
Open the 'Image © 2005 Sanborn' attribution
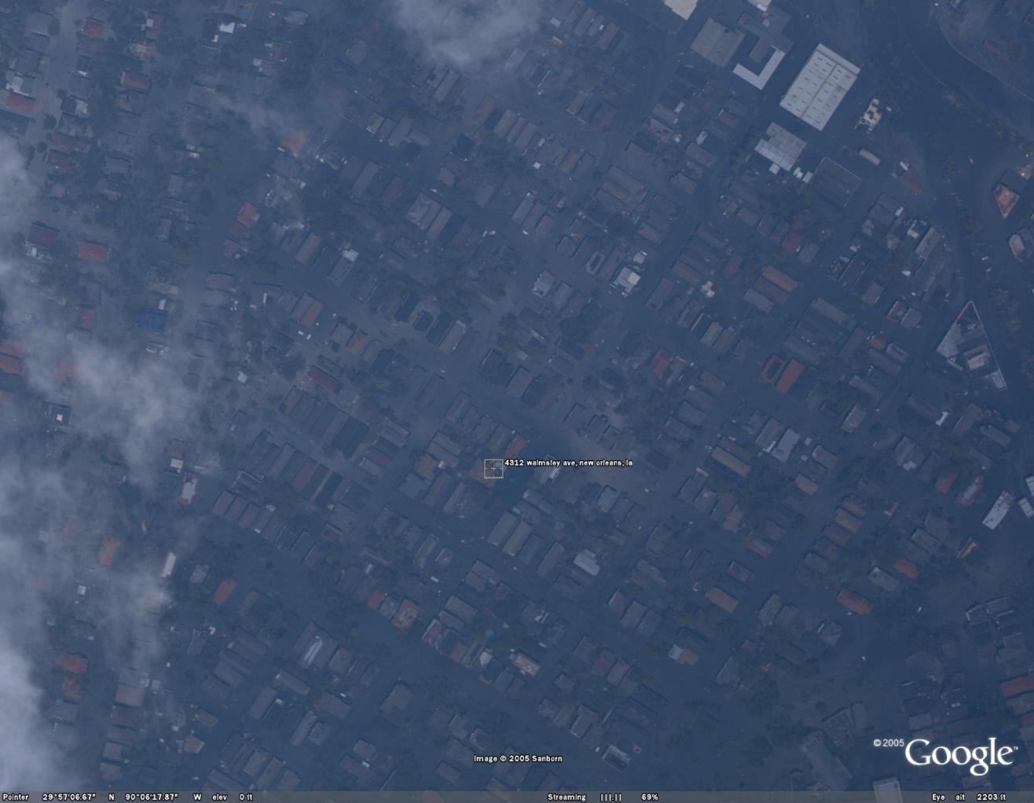pos(518,758)
